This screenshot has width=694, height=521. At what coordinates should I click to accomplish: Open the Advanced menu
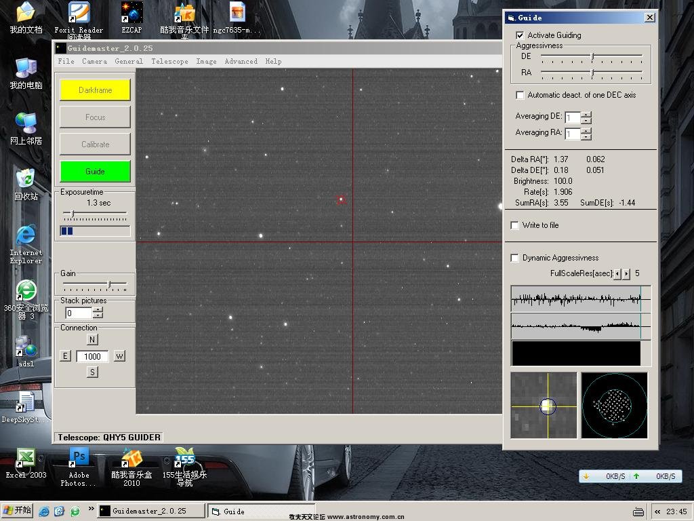[x=241, y=61]
